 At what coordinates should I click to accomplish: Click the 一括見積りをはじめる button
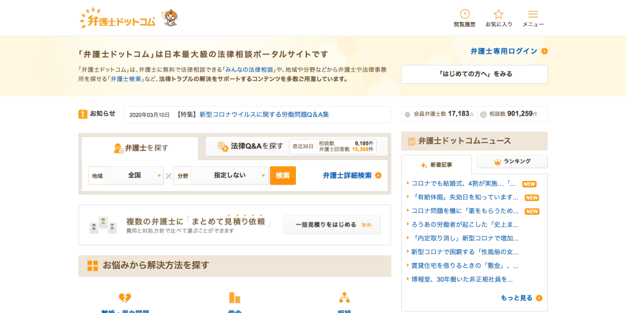coord(332,225)
